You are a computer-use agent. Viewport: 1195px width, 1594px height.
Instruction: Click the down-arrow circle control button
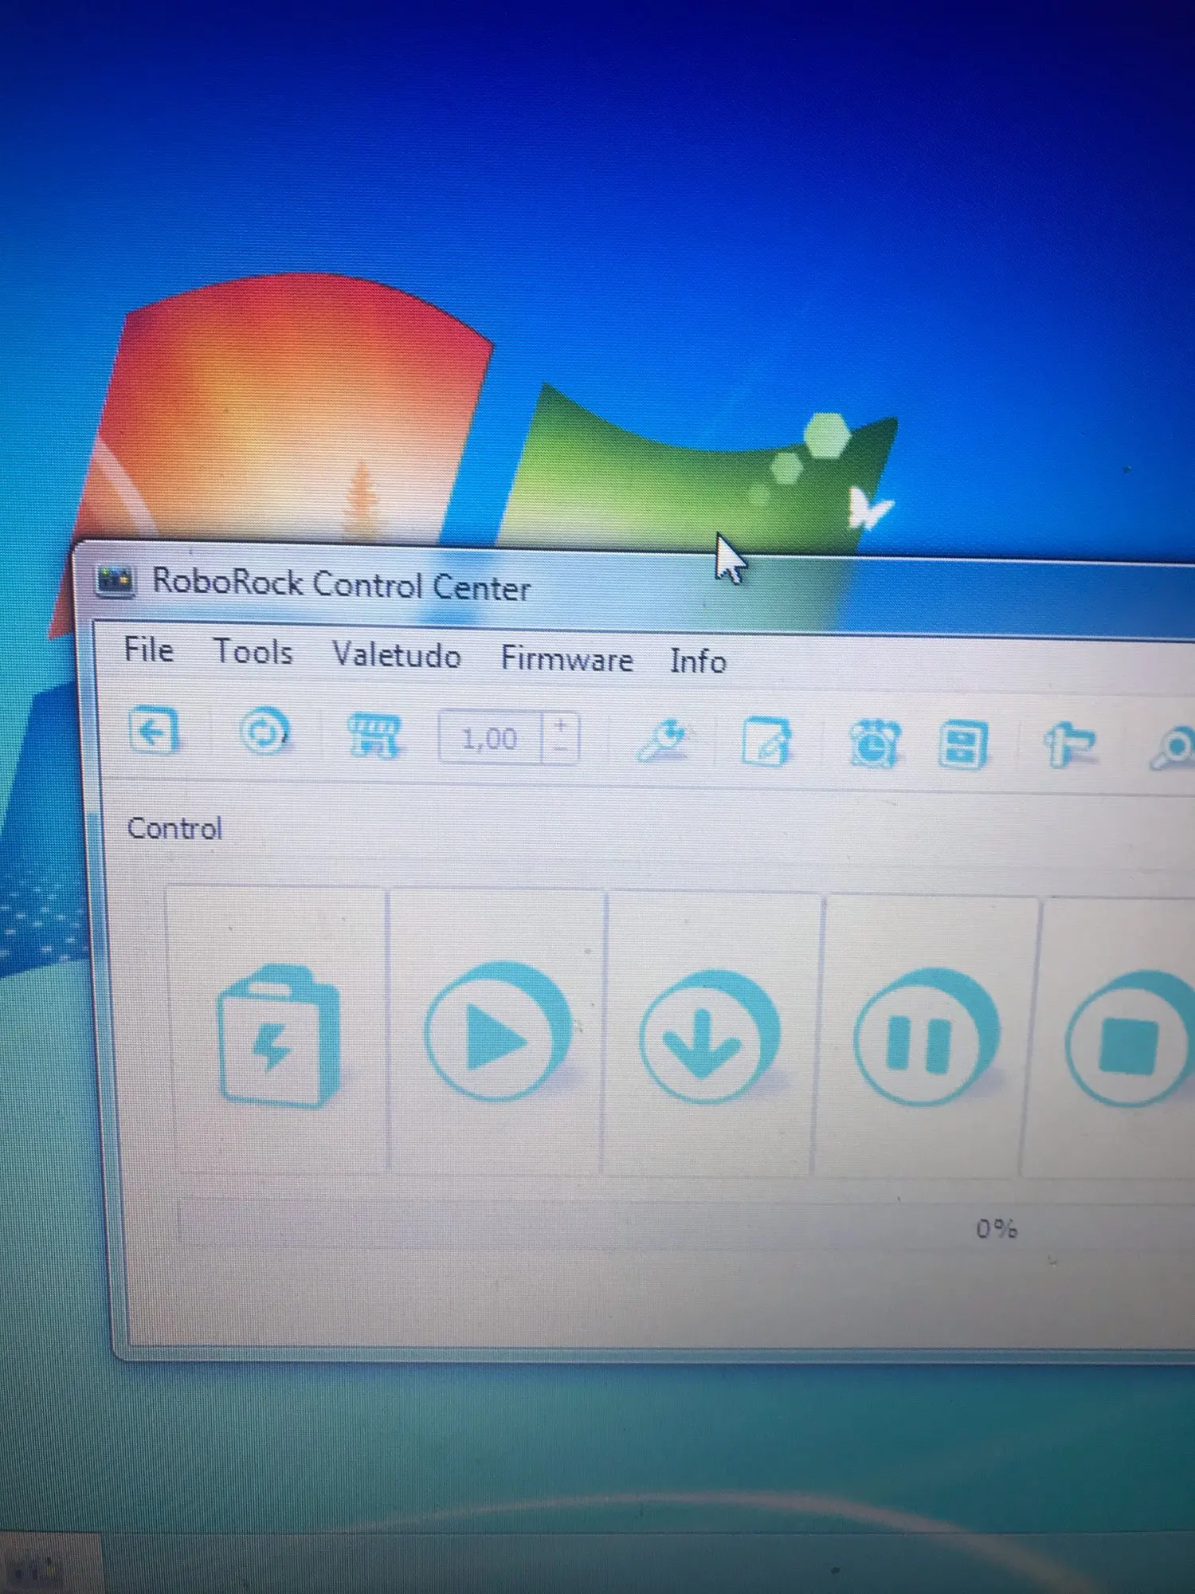[710, 1036]
